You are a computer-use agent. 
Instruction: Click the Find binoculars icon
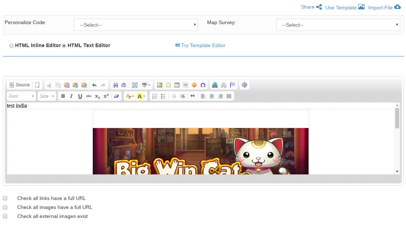[115, 85]
